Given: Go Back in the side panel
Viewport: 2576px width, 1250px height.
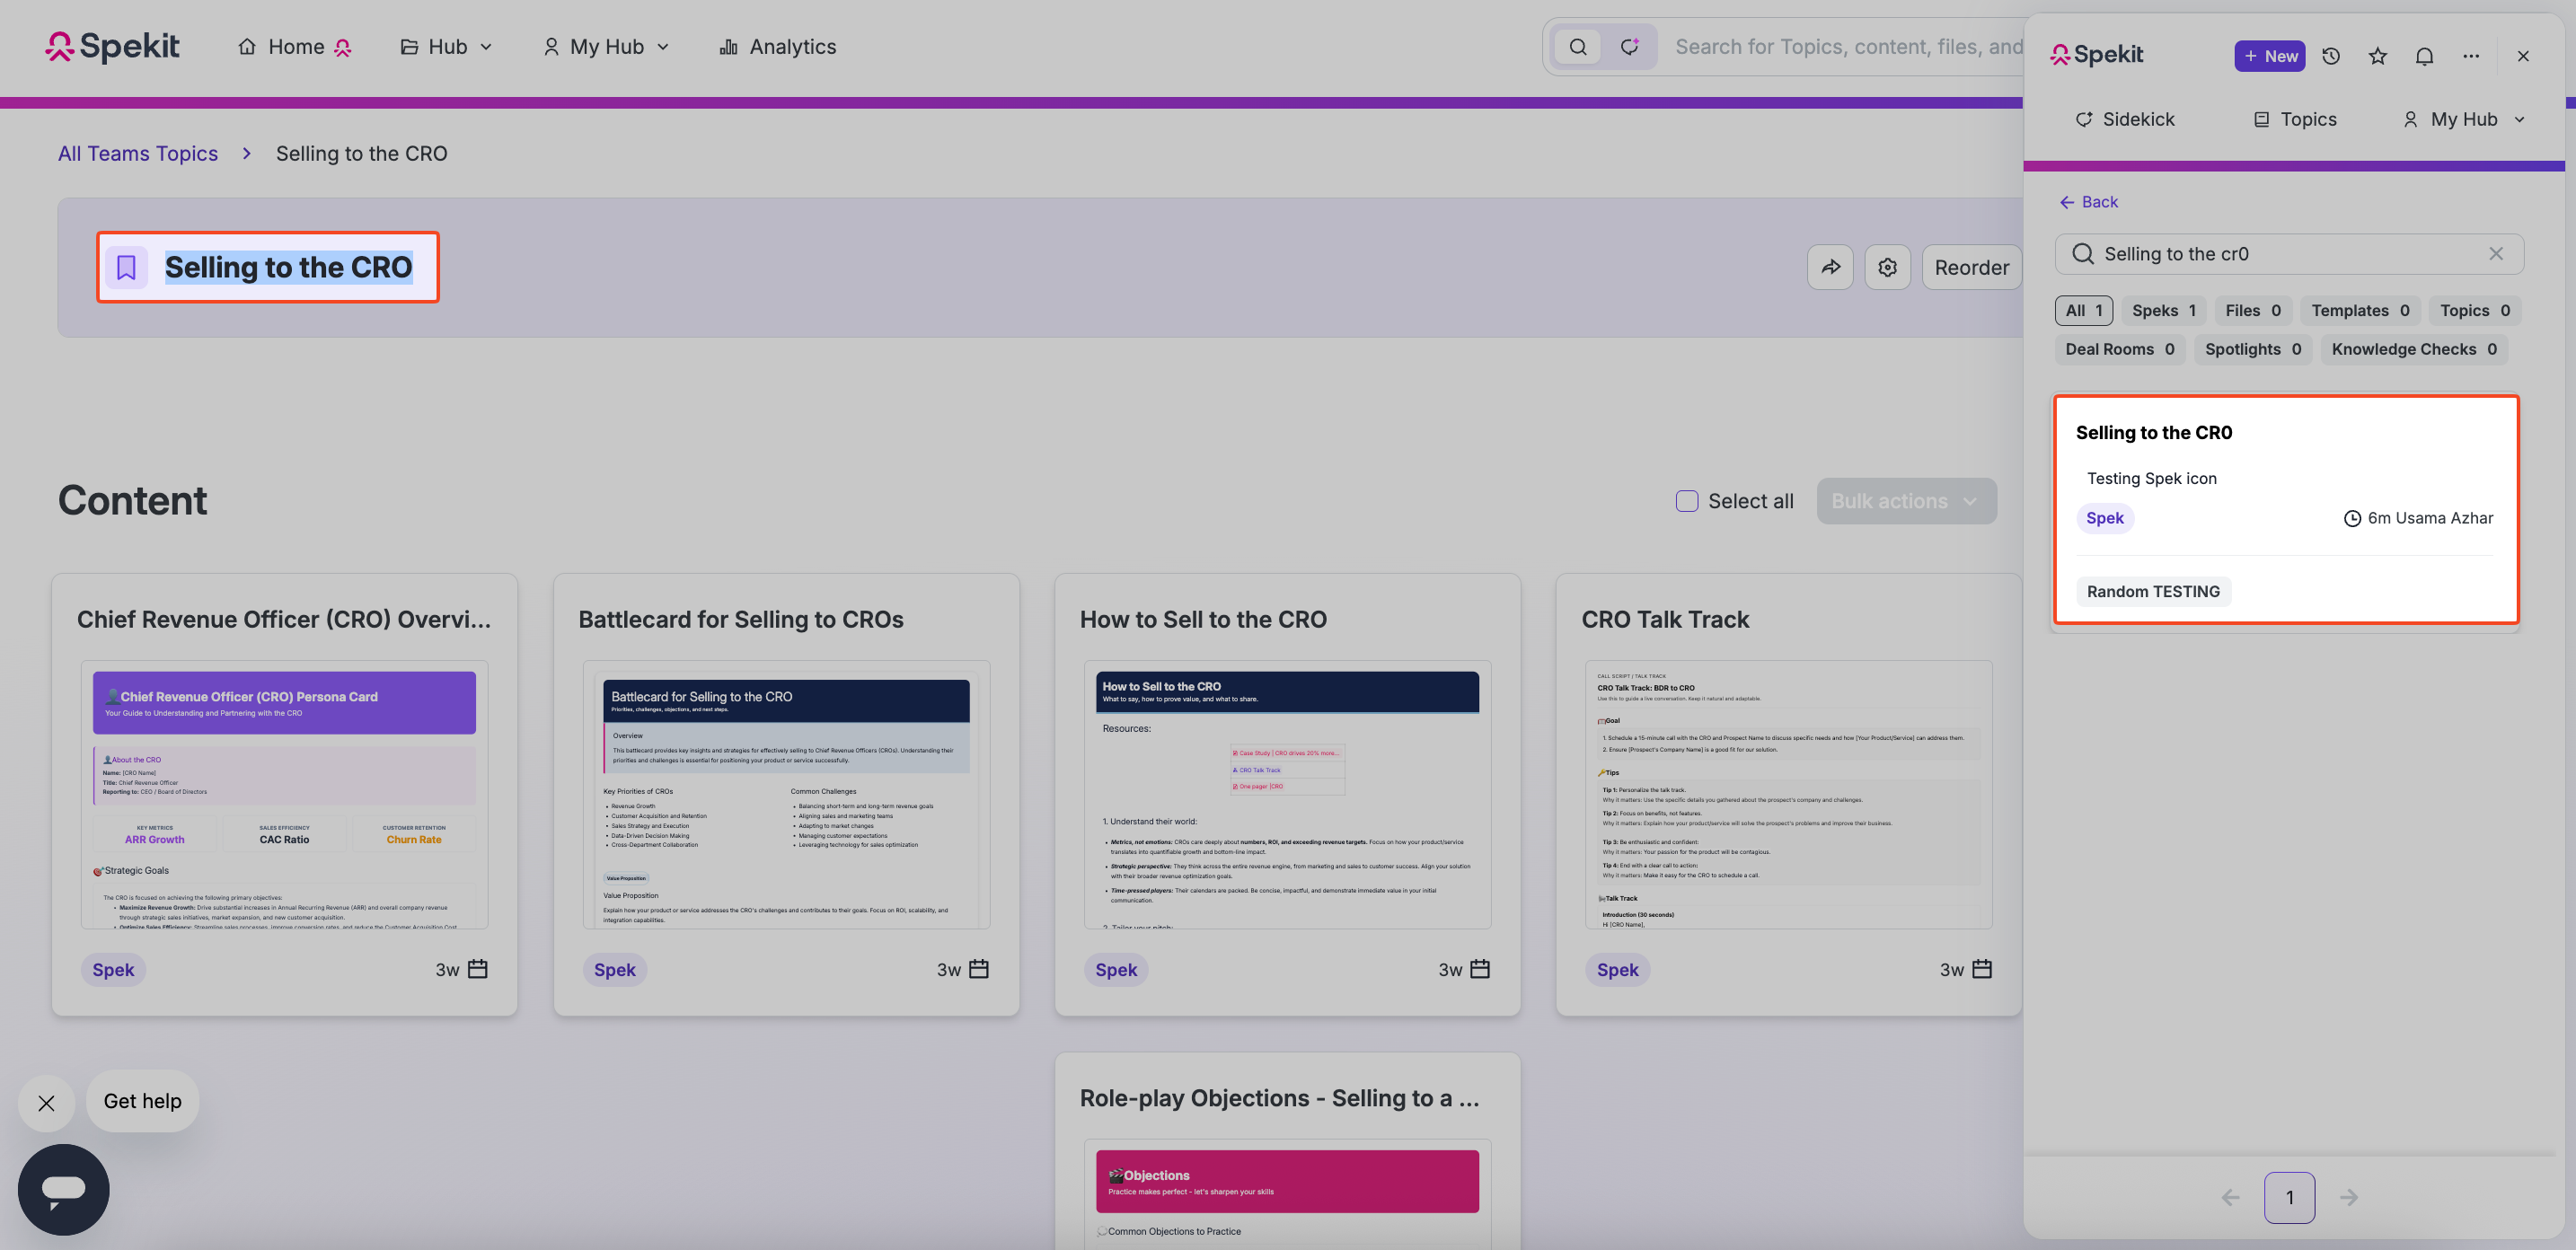Looking at the screenshot, I should (x=2089, y=202).
